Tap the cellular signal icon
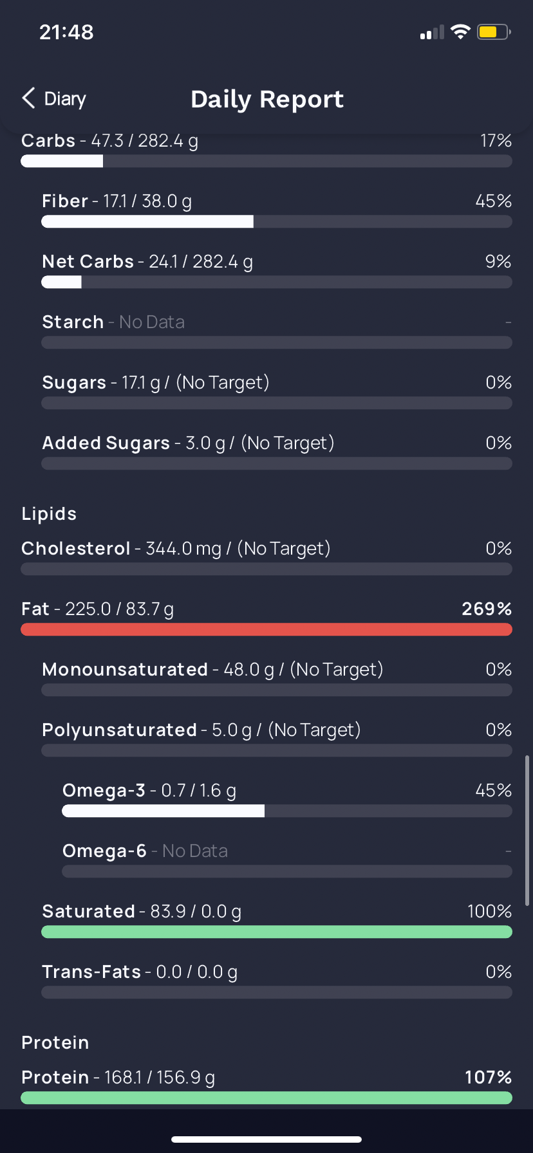The image size is (533, 1153). [432, 33]
